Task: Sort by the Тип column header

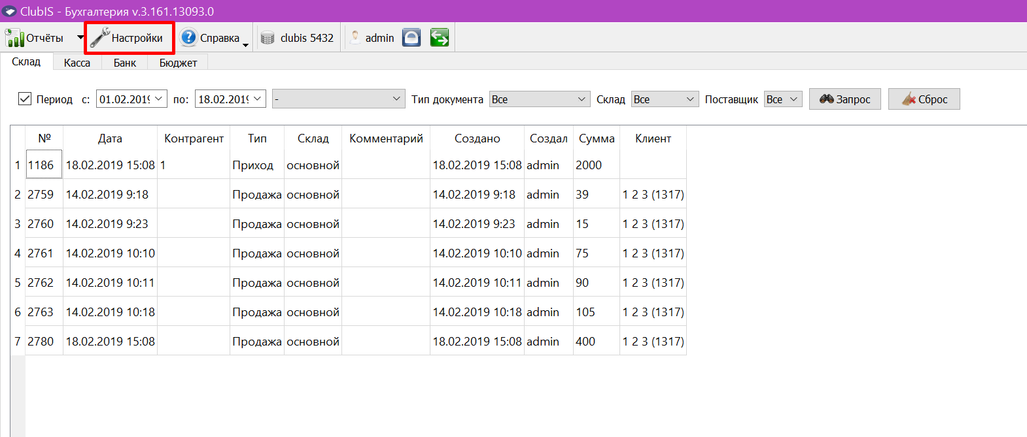Action: (257, 138)
